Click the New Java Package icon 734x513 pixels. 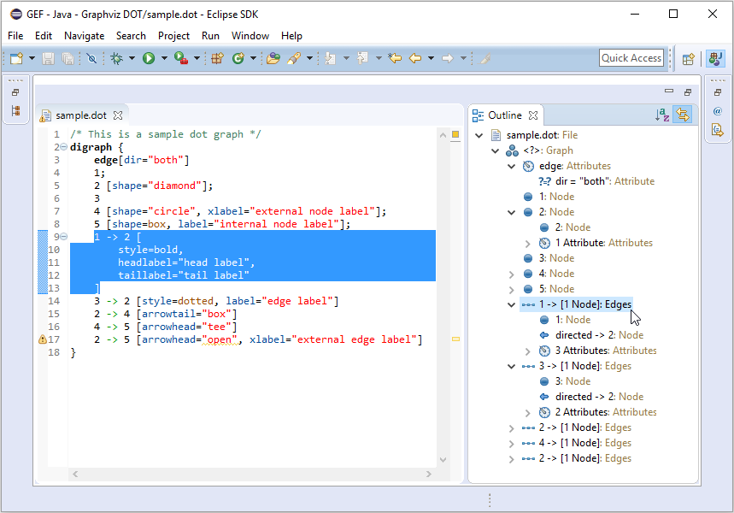(217, 58)
